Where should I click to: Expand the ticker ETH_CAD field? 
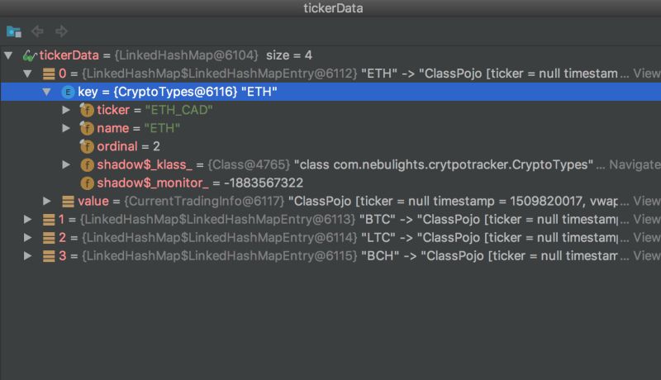pos(66,110)
